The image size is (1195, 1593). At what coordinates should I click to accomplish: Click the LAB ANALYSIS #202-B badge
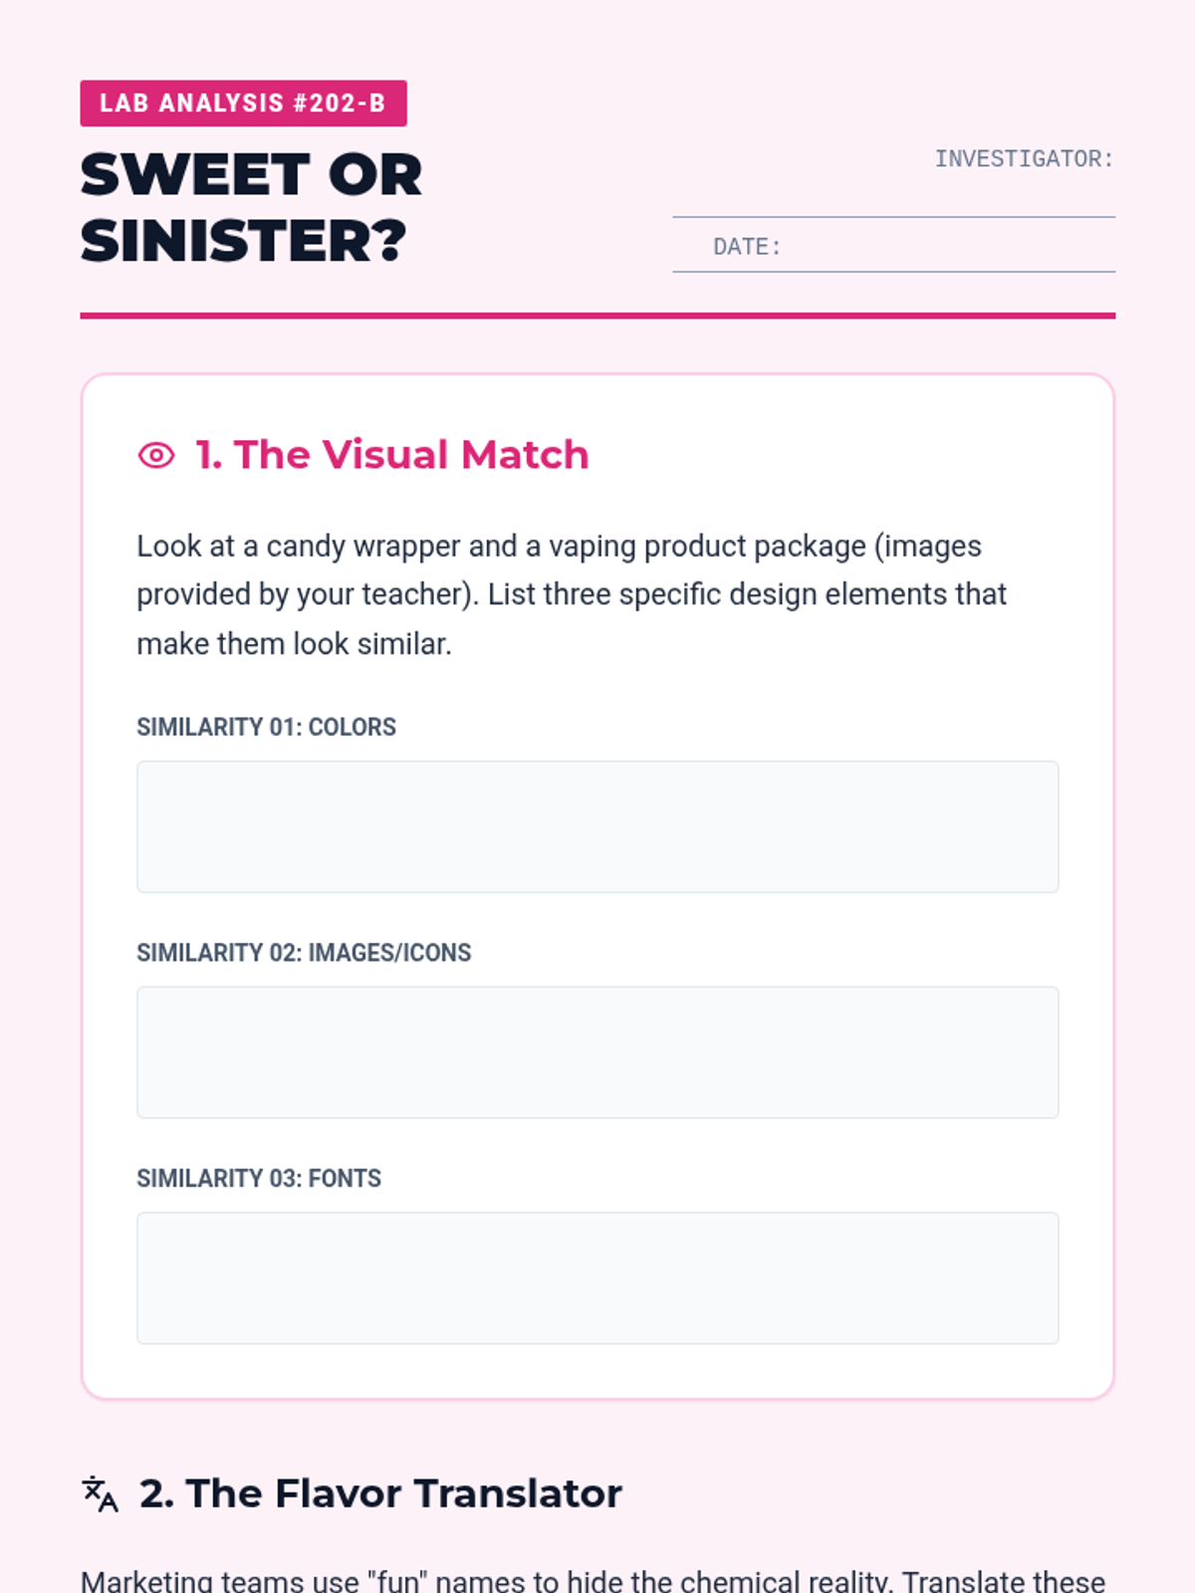[x=243, y=104]
